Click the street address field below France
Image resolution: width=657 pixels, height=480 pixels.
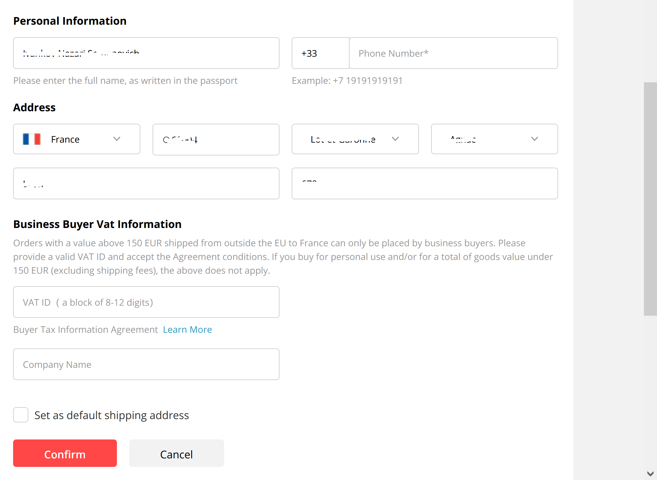pyautogui.click(x=146, y=183)
